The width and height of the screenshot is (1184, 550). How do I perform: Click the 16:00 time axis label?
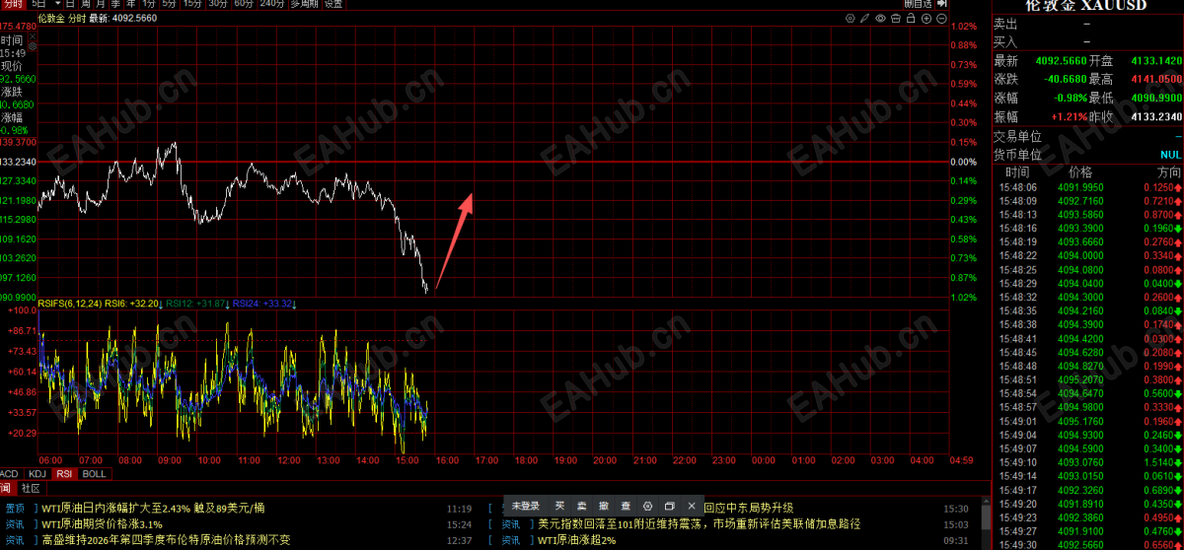[x=445, y=460]
